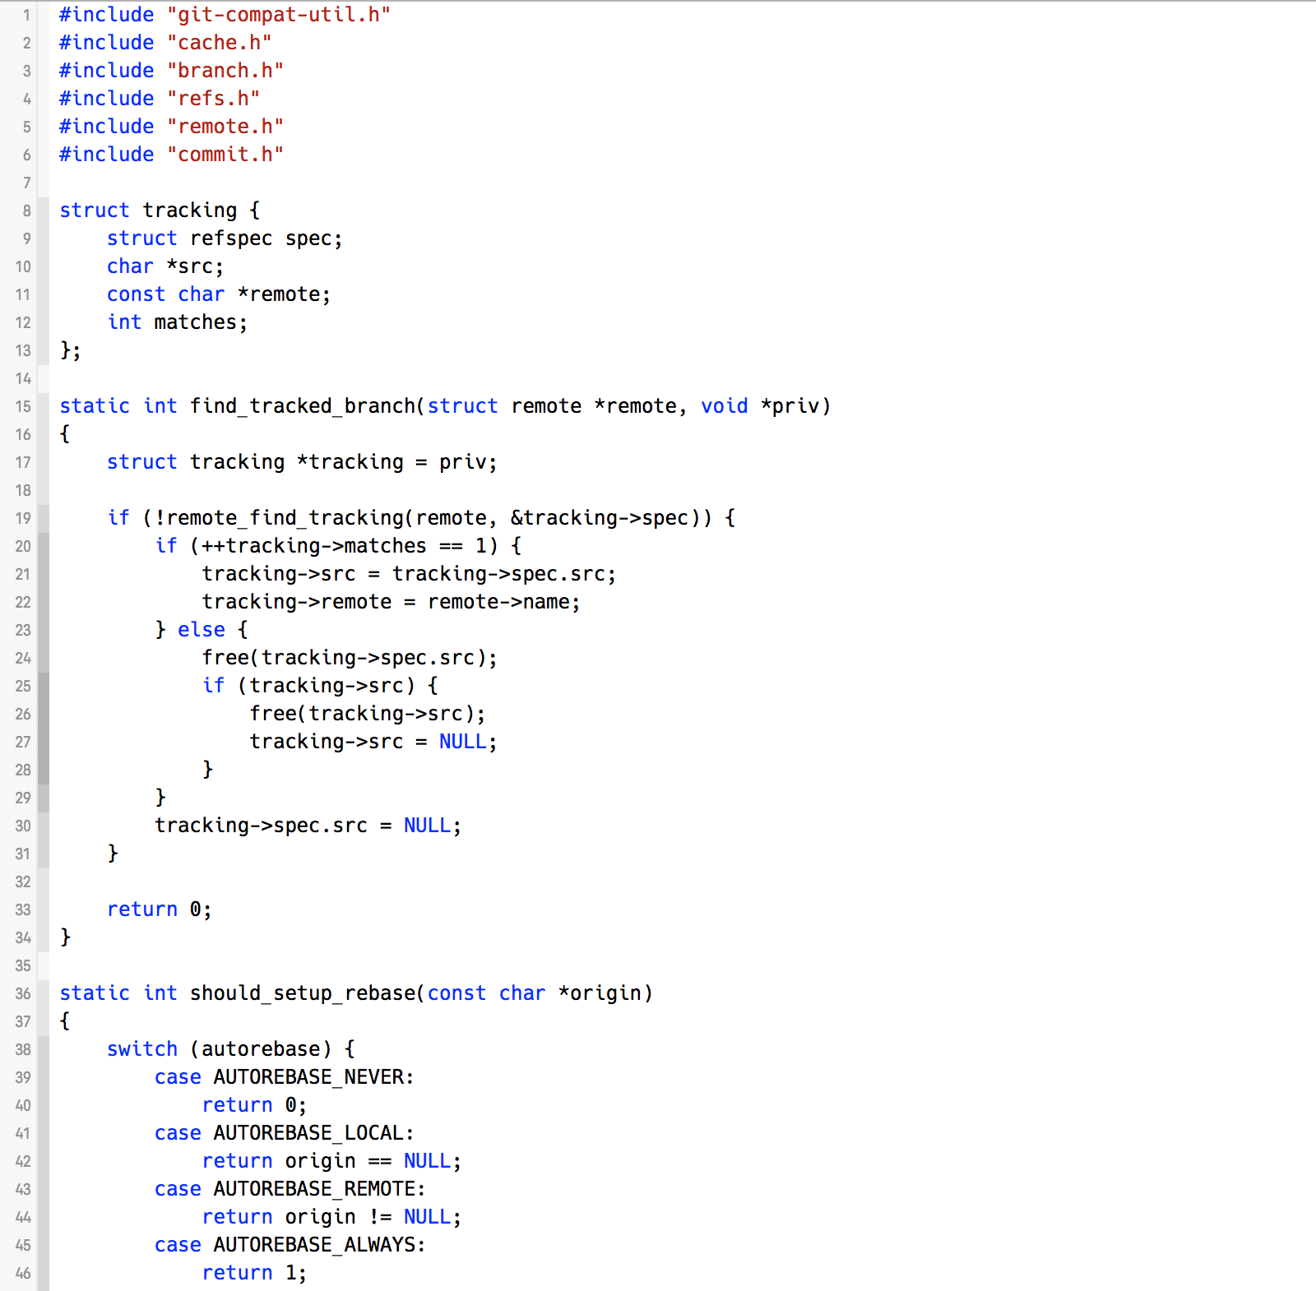Click the should_setup_rebase function name
This screenshot has height=1291, width=1316.
303,993
